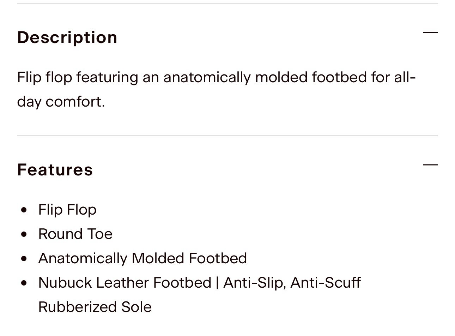Click the 'Rubberized Sole' text line
The height and width of the screenshot is (336, 455).
pyautogui.click(x=95, y=307)
